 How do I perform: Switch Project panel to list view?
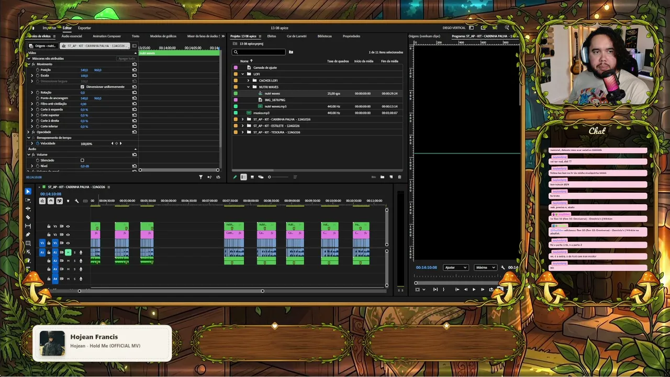point(243,177)
